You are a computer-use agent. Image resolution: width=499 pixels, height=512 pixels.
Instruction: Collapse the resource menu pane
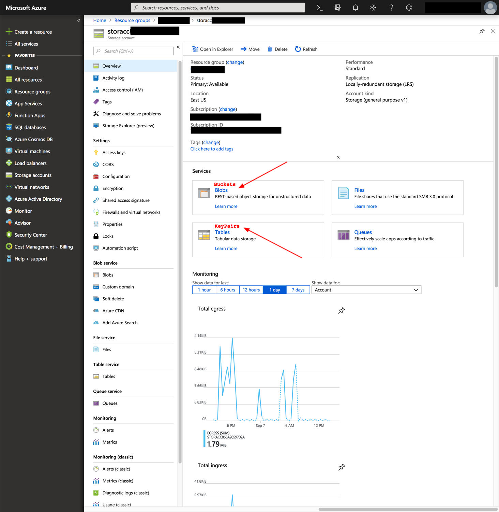click(178, 47)
